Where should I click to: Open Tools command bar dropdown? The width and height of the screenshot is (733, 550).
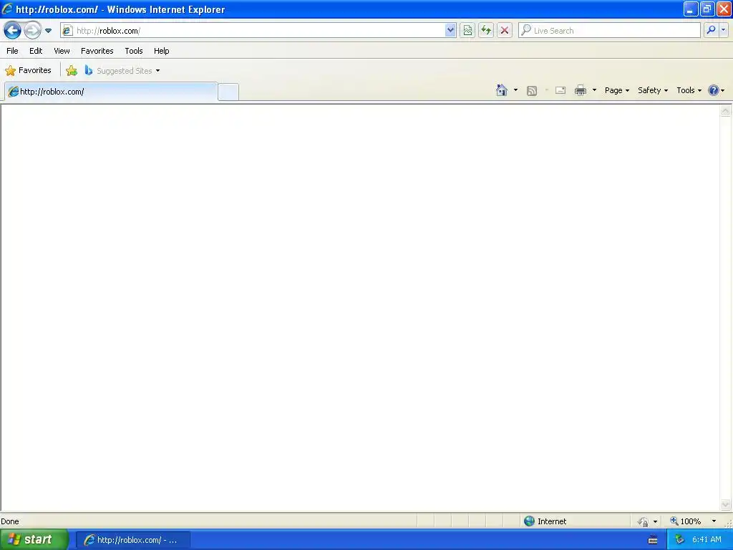click(689, 90)
